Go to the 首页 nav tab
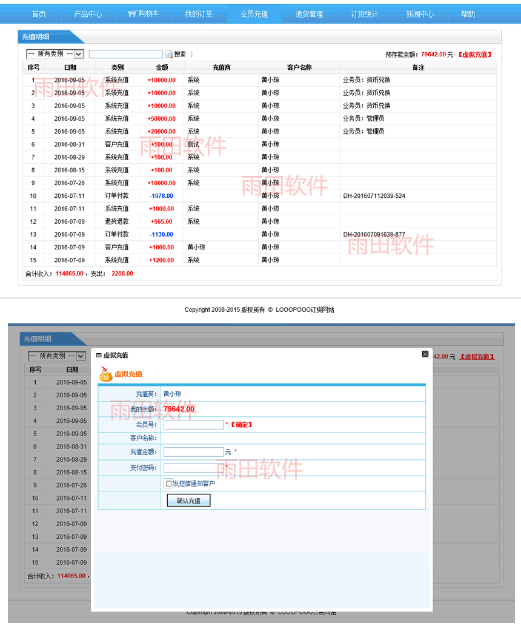Image resolution: width=521 pixels, height=631 pixels. pos(39,14)
